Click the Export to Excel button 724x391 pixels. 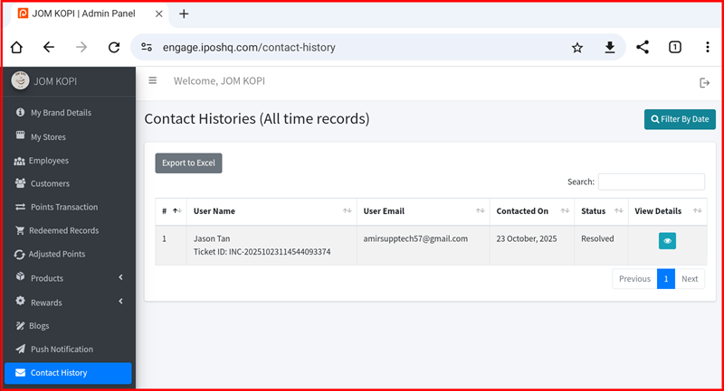(188, 163)
